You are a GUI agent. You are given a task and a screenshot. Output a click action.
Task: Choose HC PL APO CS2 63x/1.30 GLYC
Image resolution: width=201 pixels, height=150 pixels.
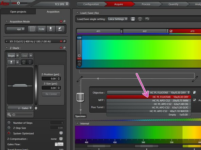[149, 107]
